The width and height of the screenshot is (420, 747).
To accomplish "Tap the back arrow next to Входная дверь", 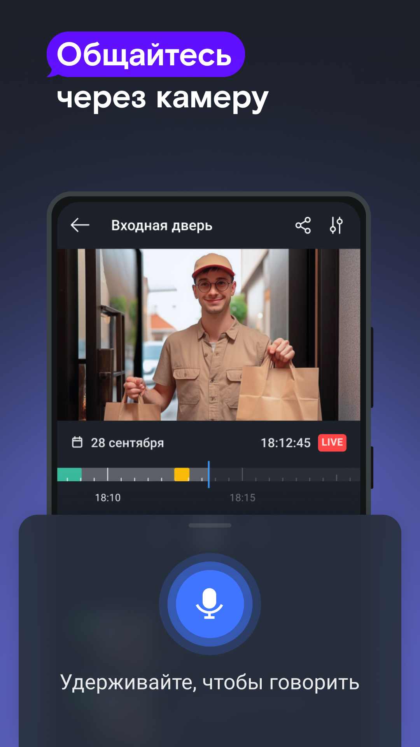I will [80, 225].
